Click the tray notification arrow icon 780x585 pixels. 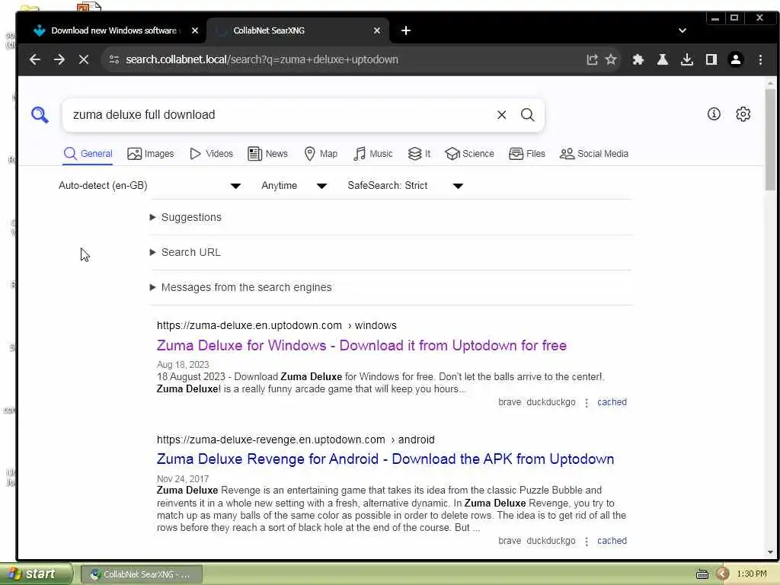click(x=722, y=574)
